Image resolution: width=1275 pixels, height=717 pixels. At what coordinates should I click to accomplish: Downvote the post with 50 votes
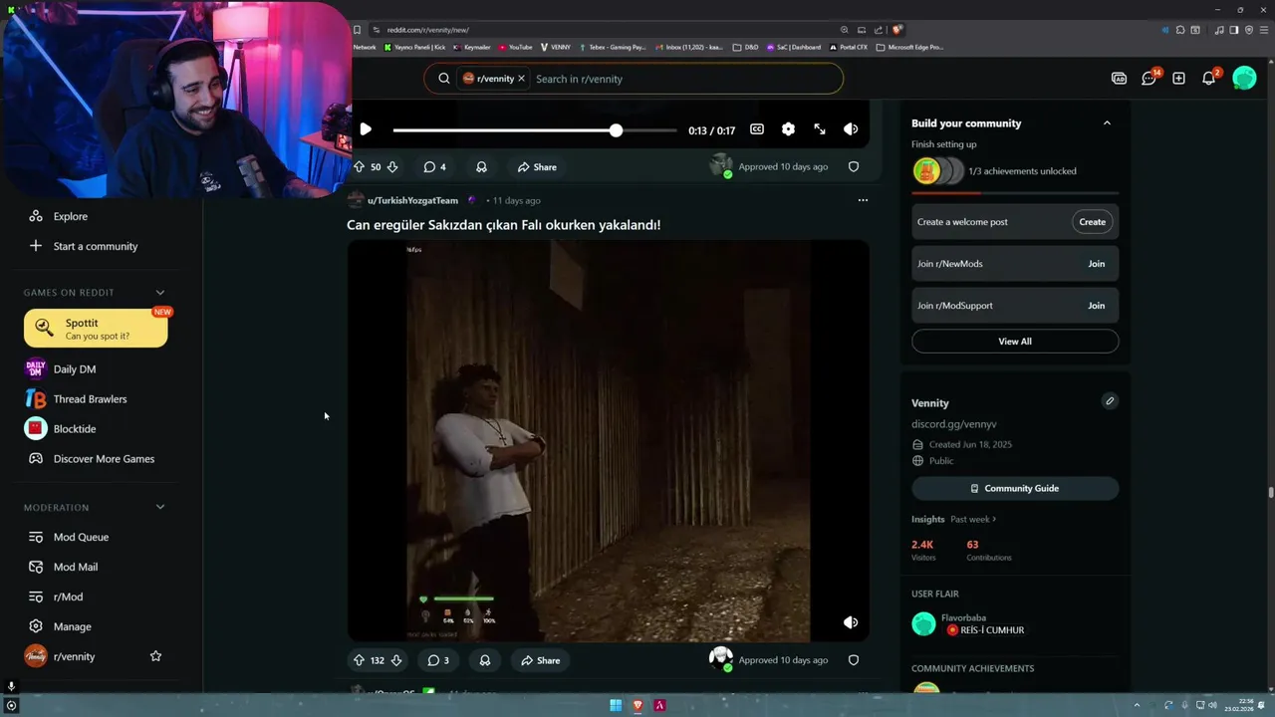(x=392, y=167)
